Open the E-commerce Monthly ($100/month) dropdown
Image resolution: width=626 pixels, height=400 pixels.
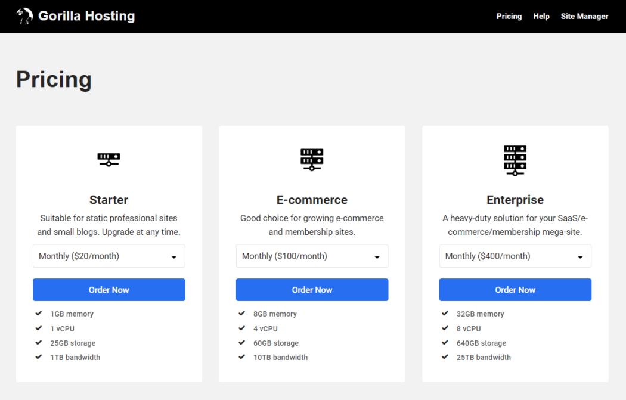[312, 256]
